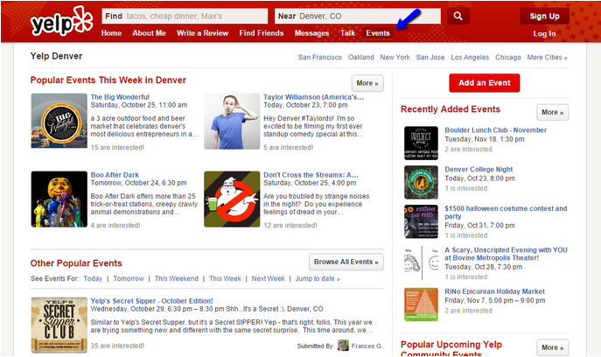
Task: Switch city to San Jose
Action: [x=430, y=57]
